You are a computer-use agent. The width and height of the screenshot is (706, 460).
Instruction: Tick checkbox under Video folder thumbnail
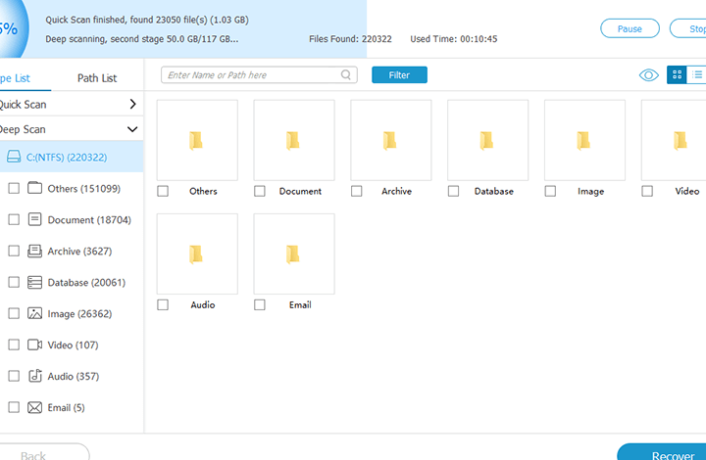coord(647,192)
